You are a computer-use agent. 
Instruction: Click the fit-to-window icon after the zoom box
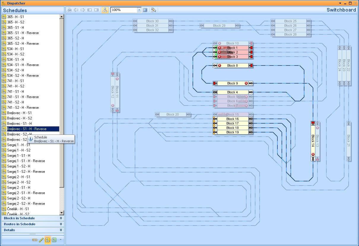145,10
